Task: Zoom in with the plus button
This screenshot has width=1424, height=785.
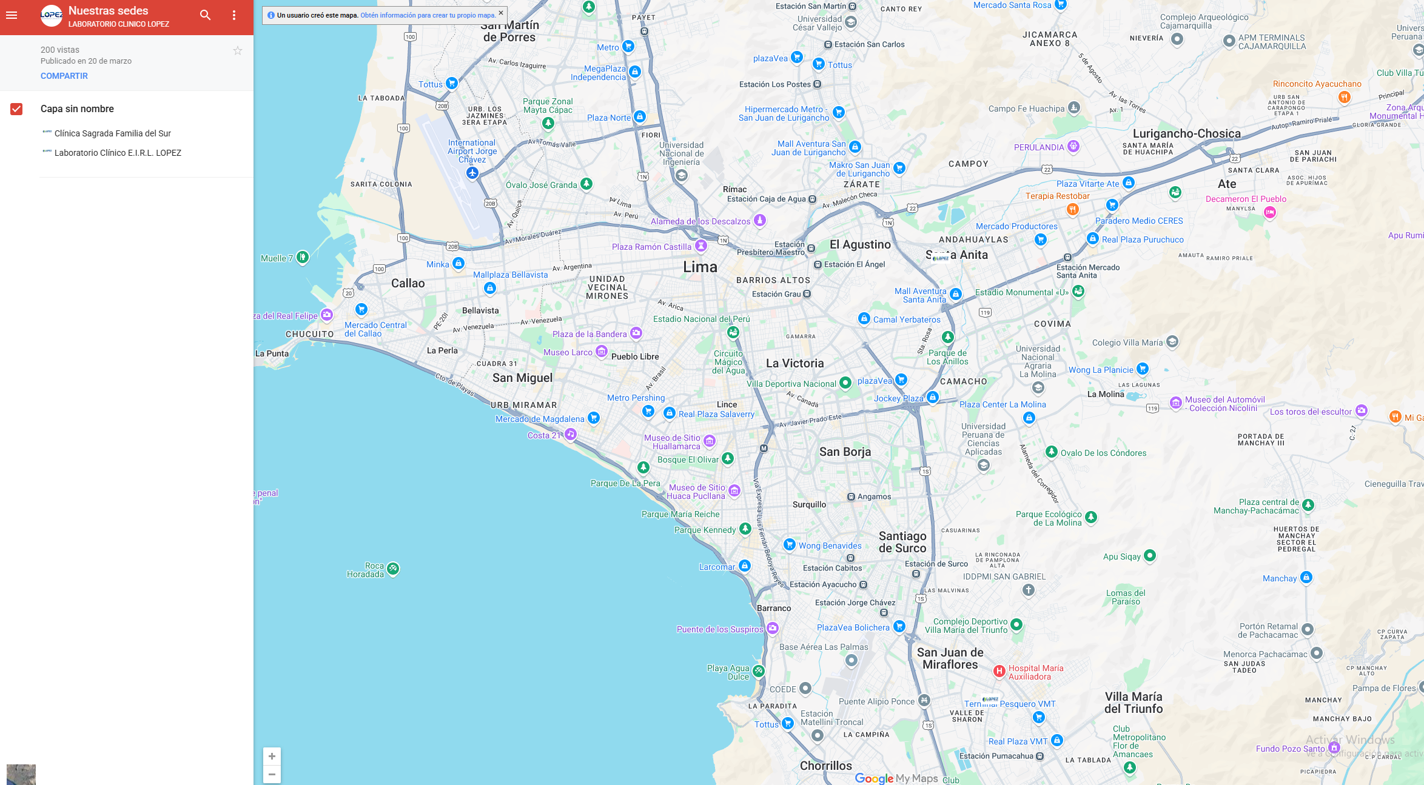Action: [272, 757]
